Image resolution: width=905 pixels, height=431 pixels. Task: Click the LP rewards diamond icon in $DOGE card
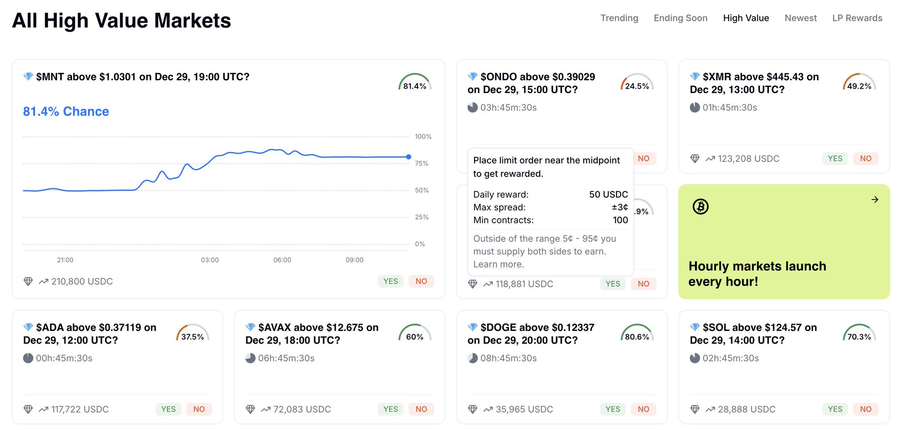point(472,409)
